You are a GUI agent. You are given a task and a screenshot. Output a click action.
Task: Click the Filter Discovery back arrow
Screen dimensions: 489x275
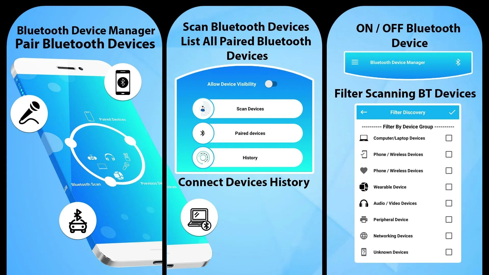tap(363, 112)
